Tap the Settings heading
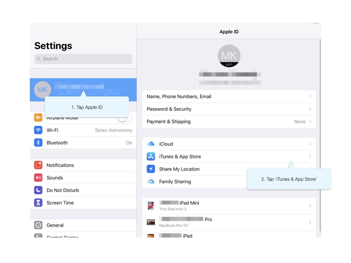 click(53, 46)
